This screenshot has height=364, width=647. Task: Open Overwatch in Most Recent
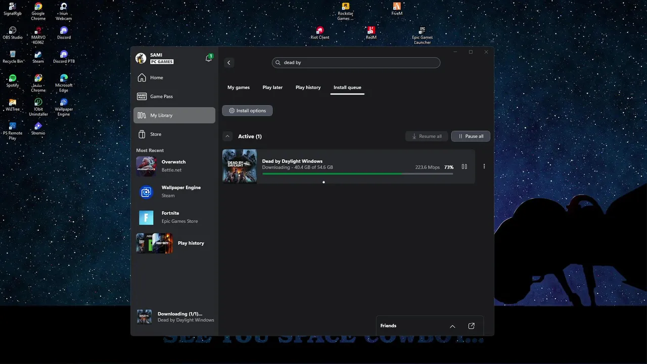174,166
